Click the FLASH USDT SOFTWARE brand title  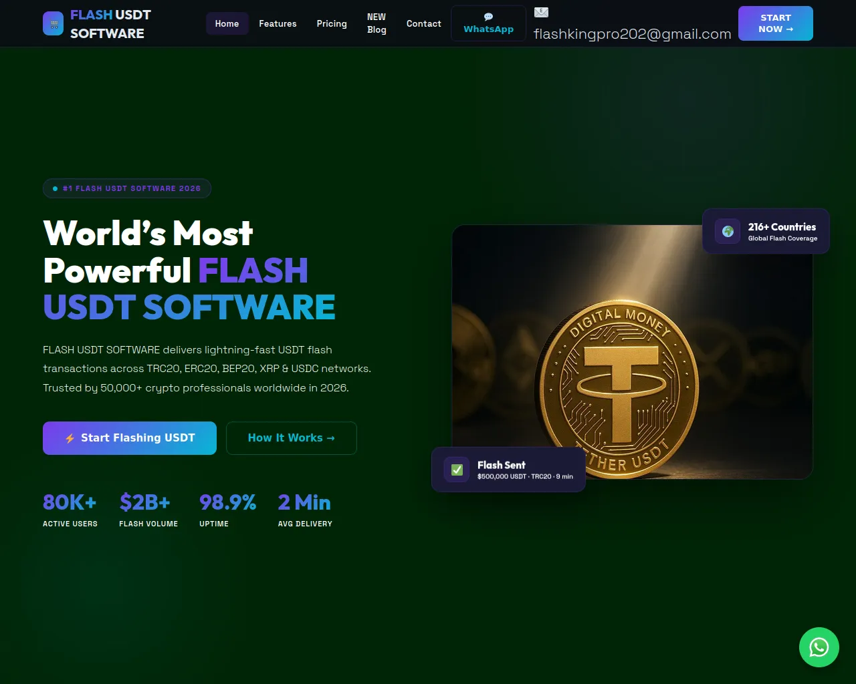click(111, 24)
